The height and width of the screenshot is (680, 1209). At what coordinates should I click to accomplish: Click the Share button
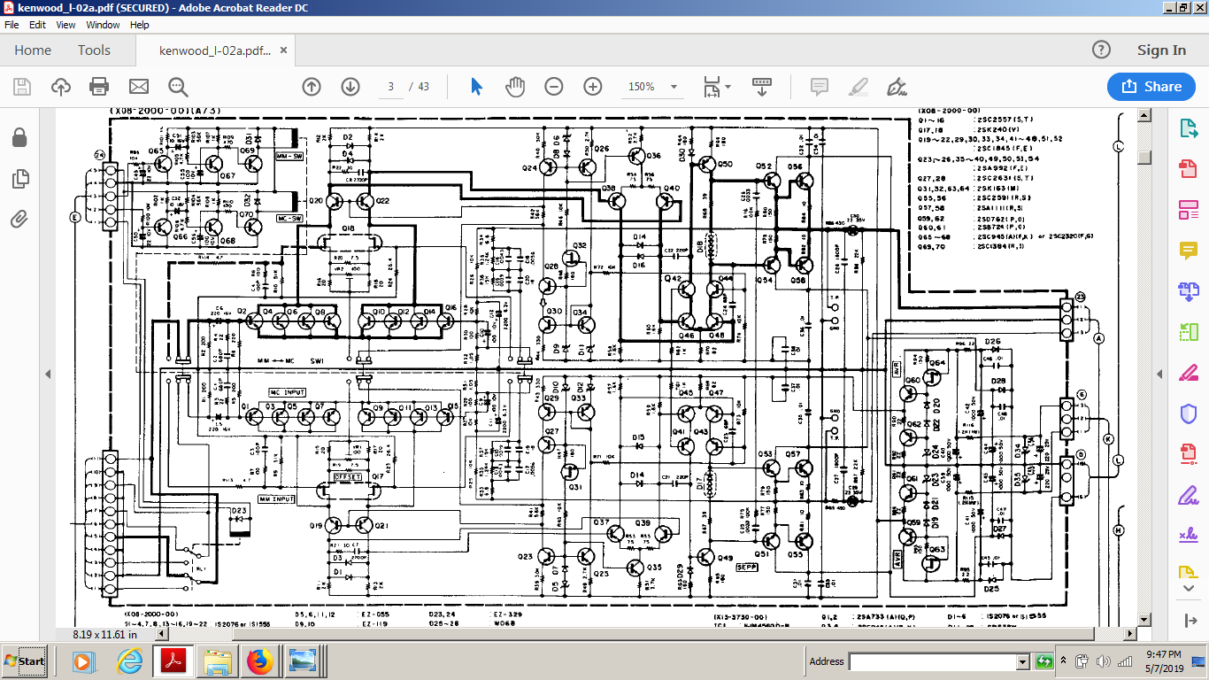tap(1152, 87)
